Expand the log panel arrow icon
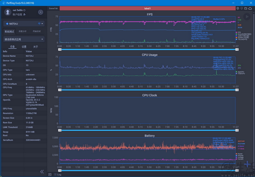The width and height of the screenshot is (255, 177). coord(50,175)
